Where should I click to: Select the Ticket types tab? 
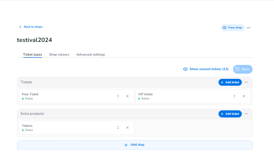tap(32, 54)
